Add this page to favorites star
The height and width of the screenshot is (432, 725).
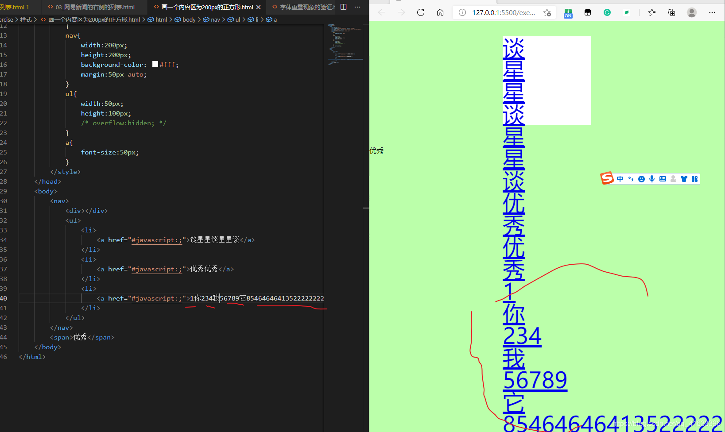(x=547, y=12)
